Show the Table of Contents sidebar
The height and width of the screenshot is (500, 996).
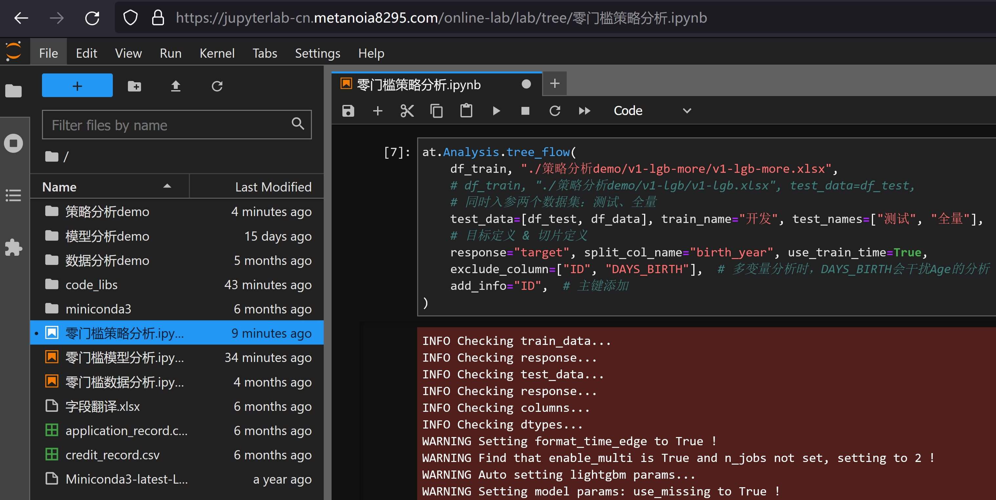coord(13,195)
